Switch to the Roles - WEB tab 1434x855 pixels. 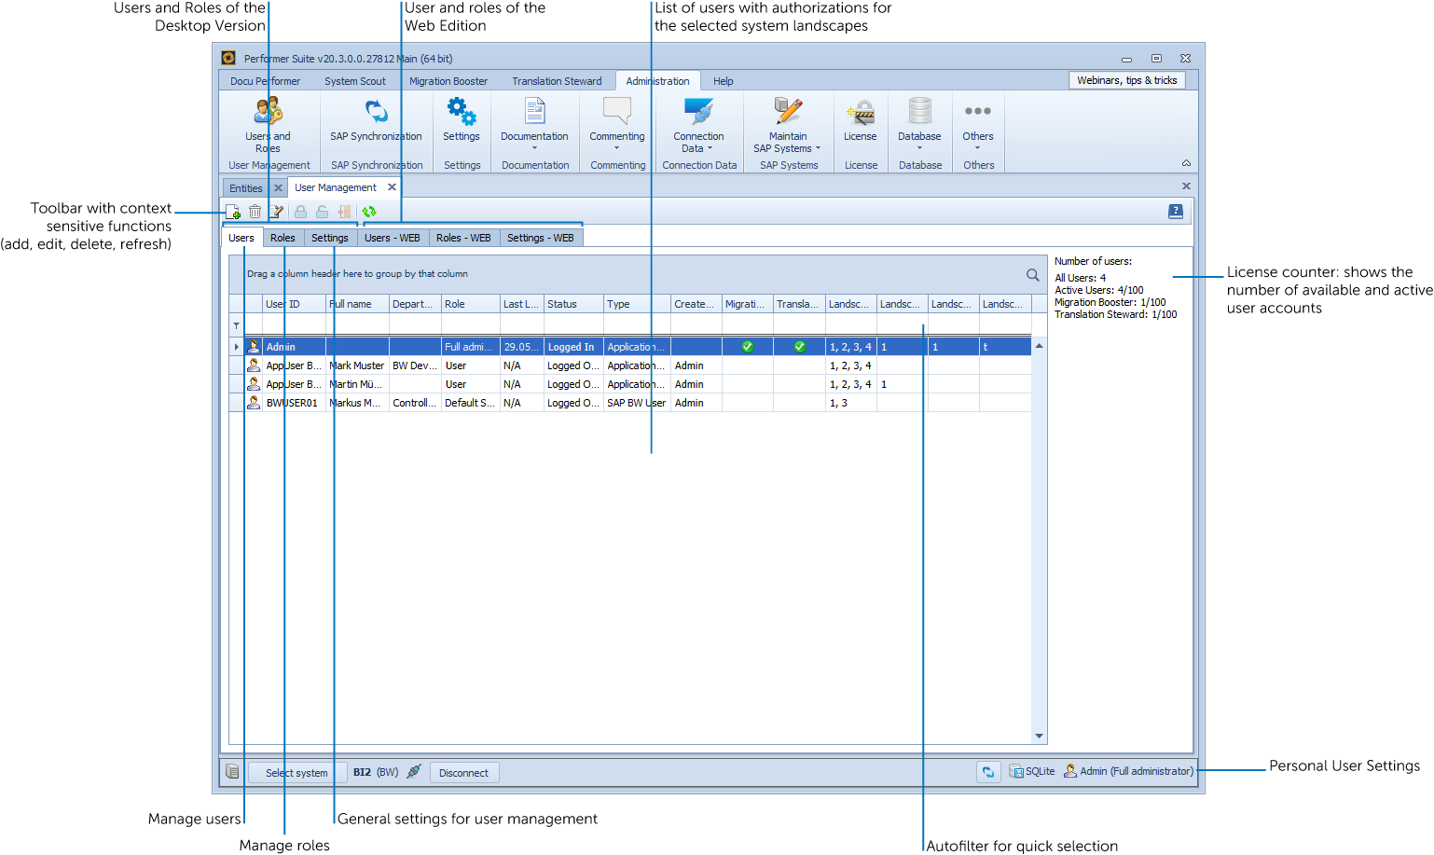coord(463,238)
